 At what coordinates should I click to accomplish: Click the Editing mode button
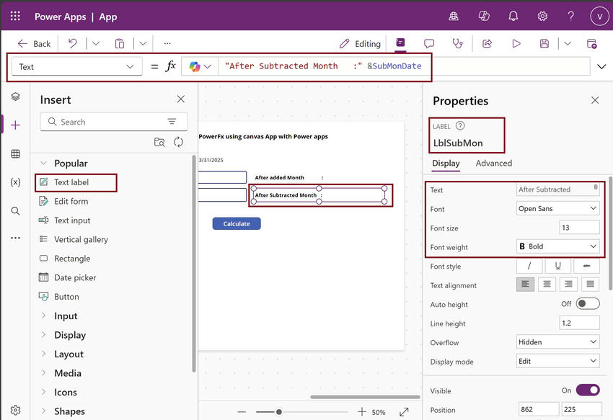[x=360, y=44]
